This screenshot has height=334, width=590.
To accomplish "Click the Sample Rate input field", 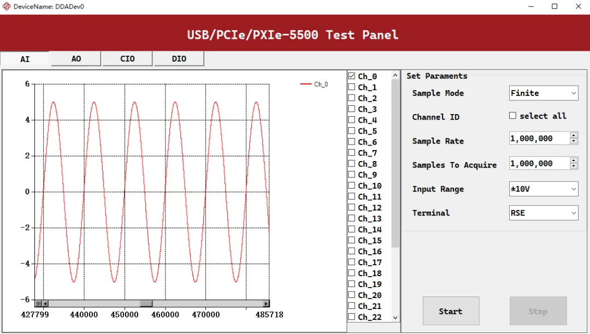I will [x=539, y=138].
